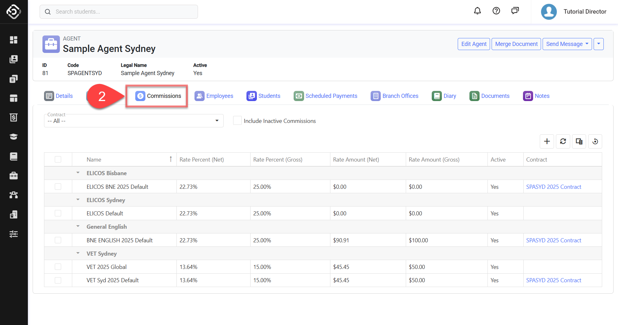Screen dimensions: 618x325
Task: Click the Search students input field
Action: [119, 12]
